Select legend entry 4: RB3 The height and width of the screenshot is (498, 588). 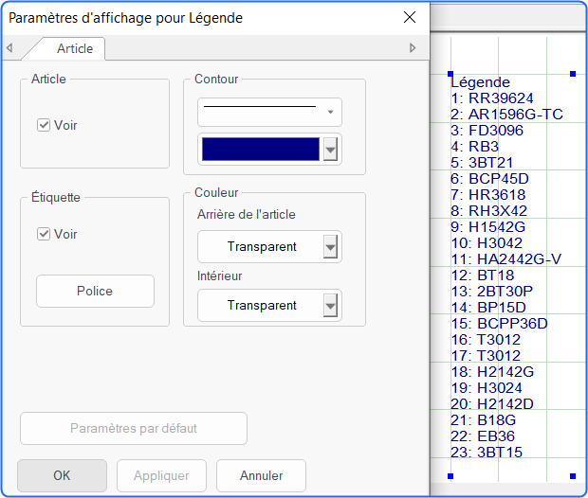click(475, 147)
